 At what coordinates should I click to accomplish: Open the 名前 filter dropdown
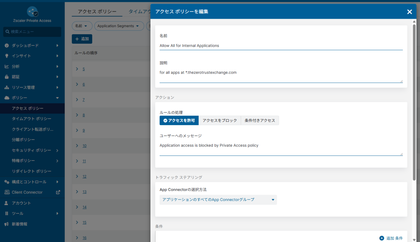click(82, 26)
